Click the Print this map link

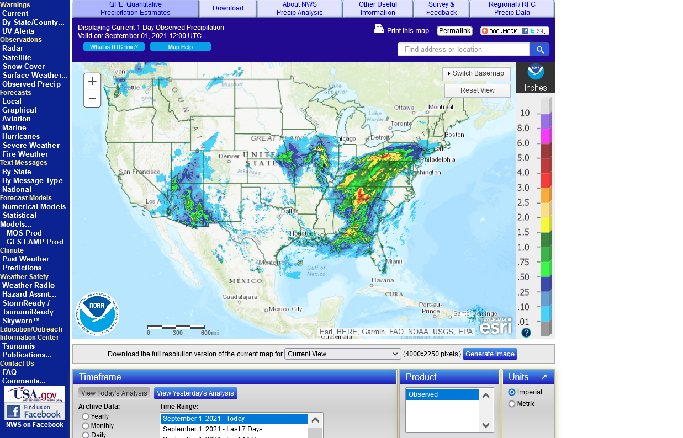(408, 31)
